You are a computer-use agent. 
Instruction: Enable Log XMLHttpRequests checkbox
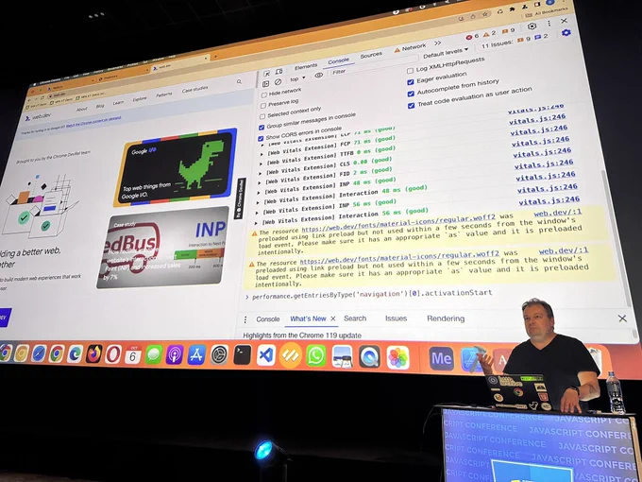tap(410, 71)
